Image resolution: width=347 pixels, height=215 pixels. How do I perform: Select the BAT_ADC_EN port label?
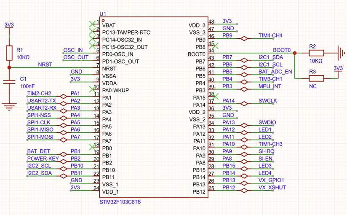275,72
